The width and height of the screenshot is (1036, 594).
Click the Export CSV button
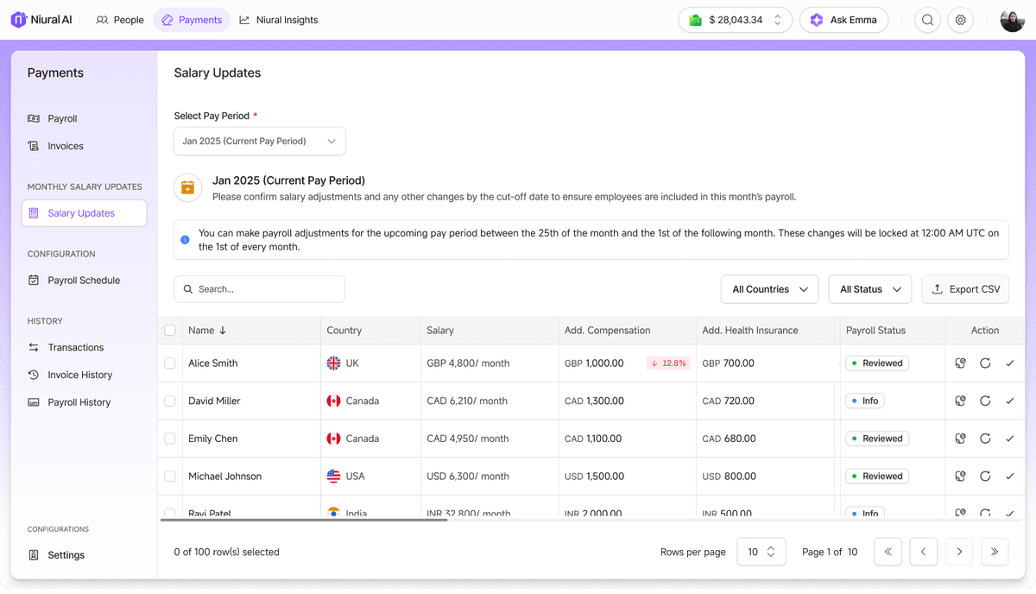tap(965, 289)
